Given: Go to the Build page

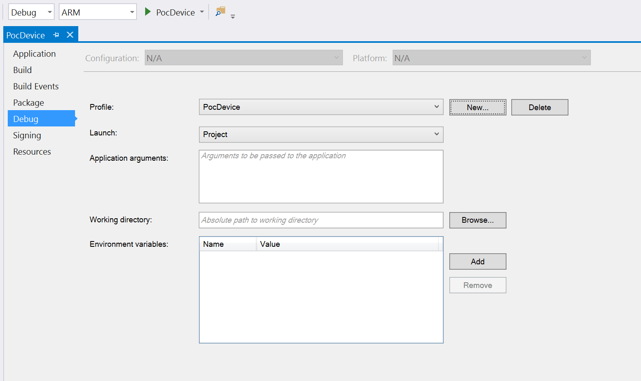Looking at the screenshot, I should [22, 70].
